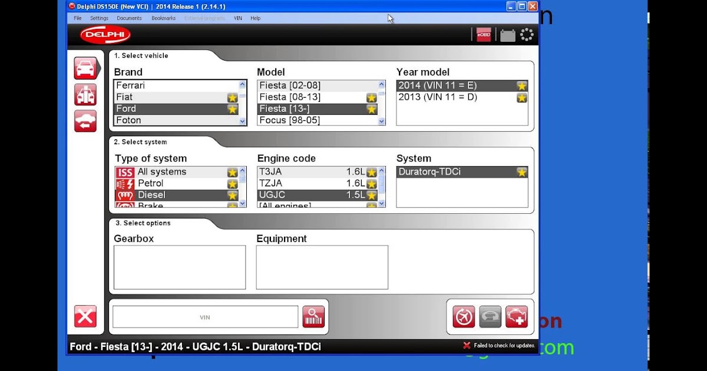The height and width of the screenshot is (371, 707).
Task: Click the red X update failure icon
Action: (467, 346)
